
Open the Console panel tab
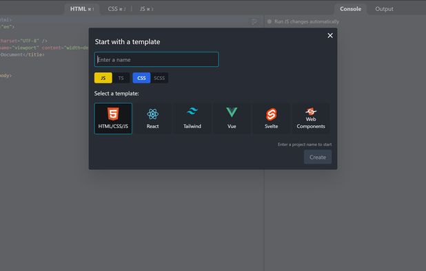point(350,9)
